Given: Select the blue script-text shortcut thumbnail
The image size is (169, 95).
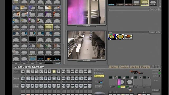Looking at the screenshot, I should coord(57,59).
